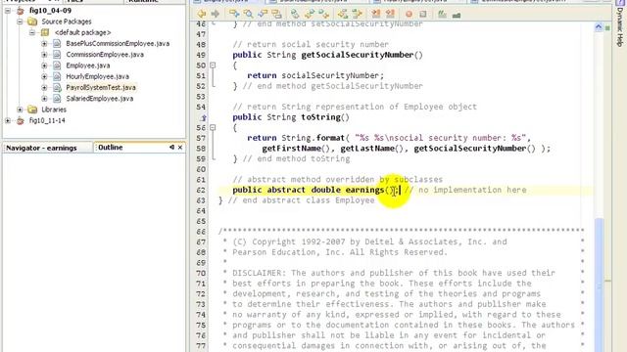Click 'getFirstName()' on line 58
Screen dimensions: 627x352
pyautogui.click(x=296, y=149)
